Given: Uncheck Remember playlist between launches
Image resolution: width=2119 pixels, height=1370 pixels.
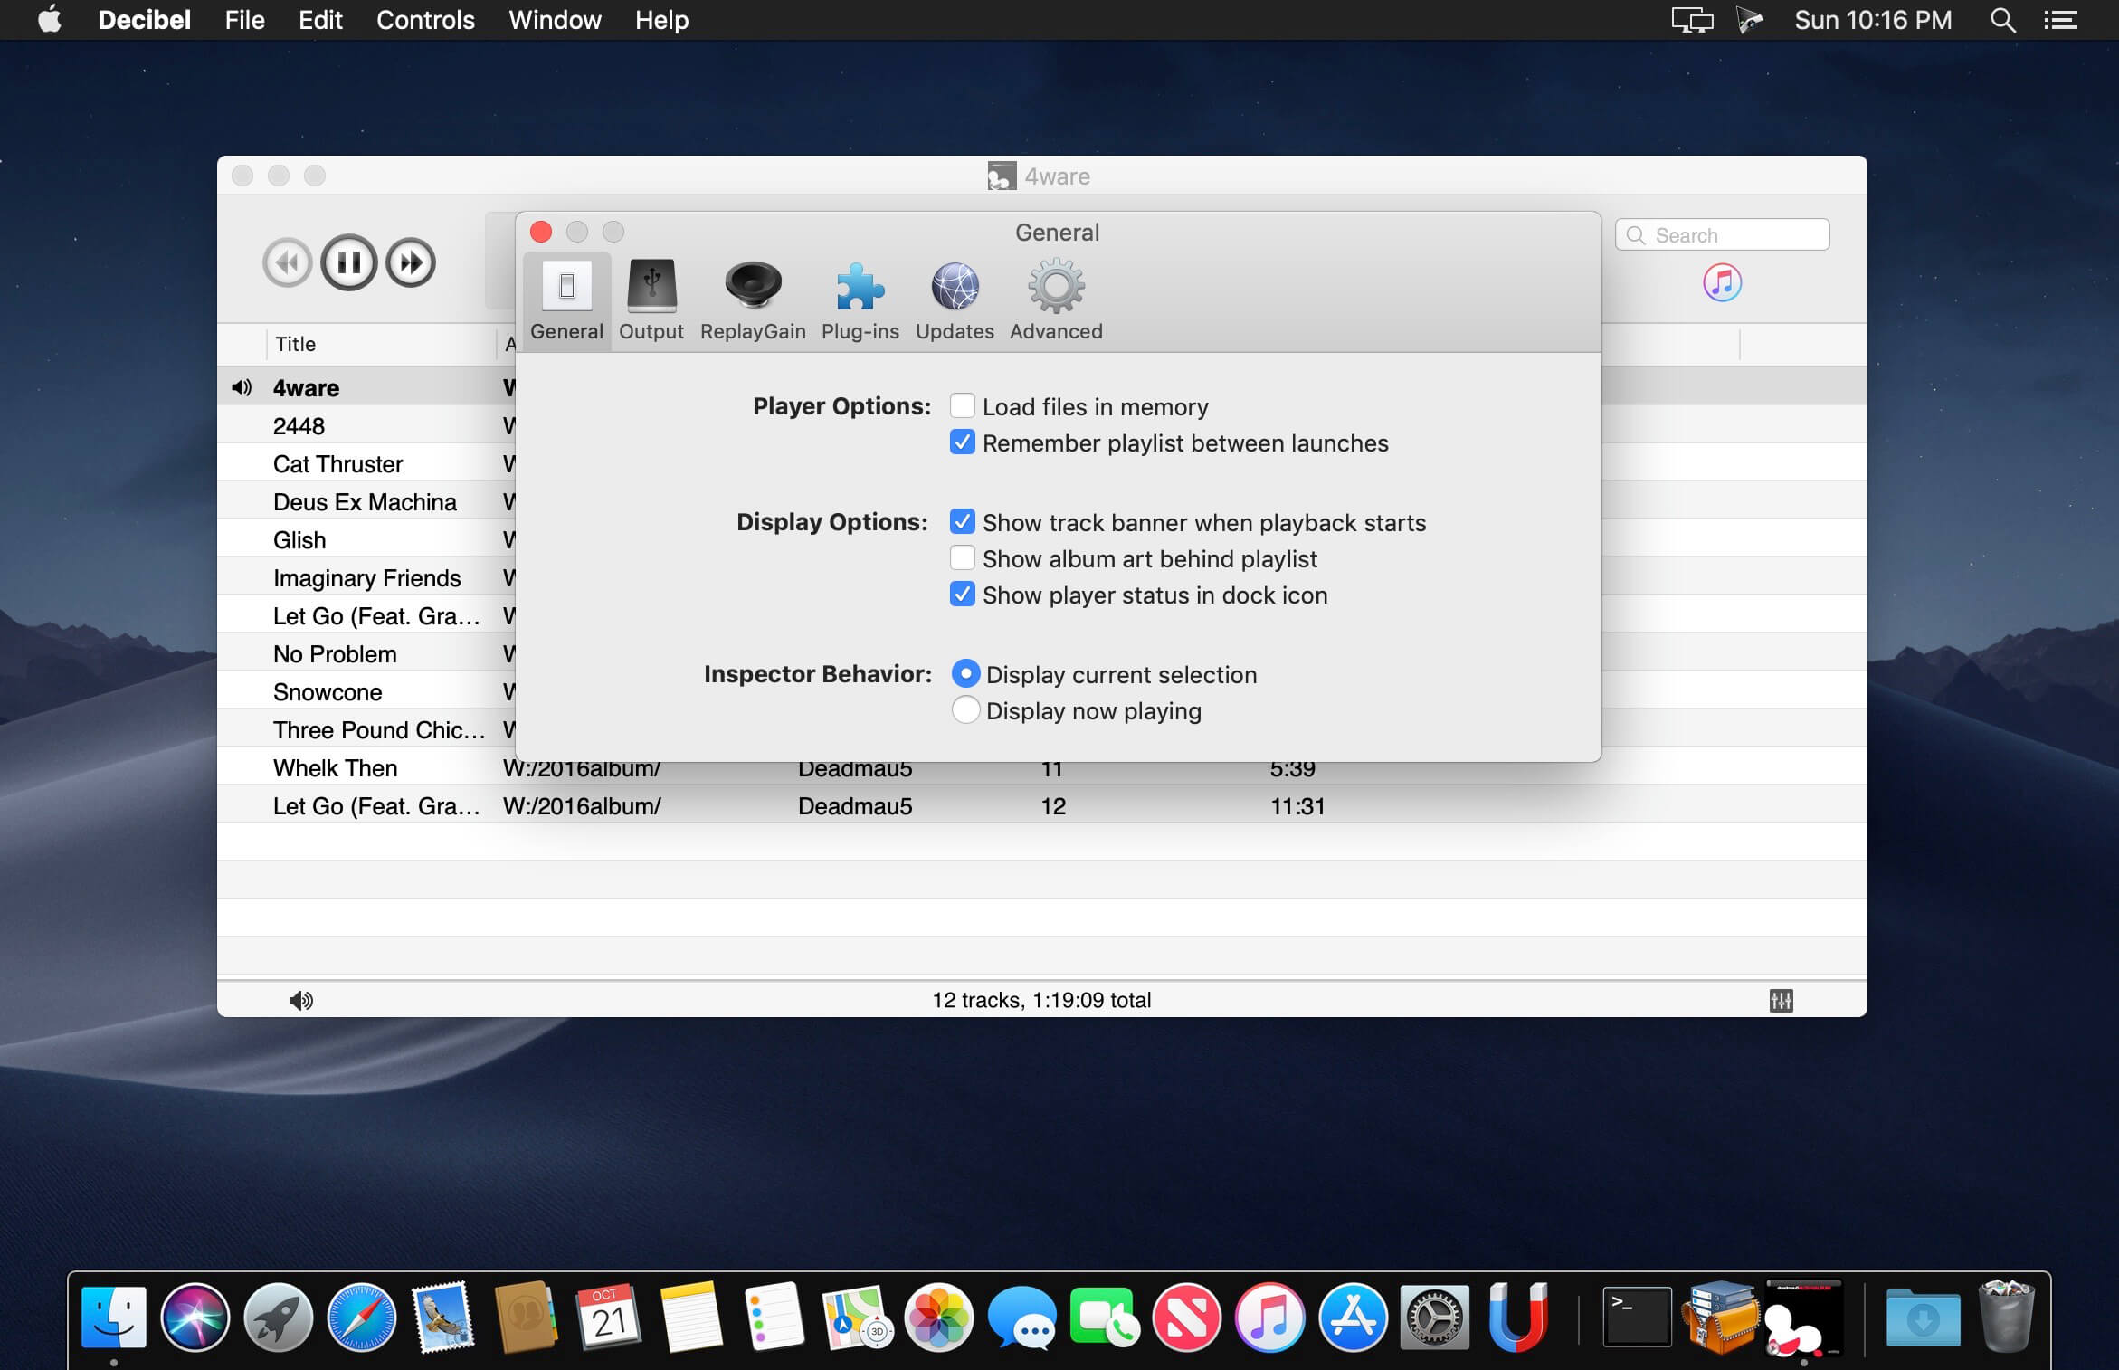Looking at the screenshot, I should (963, 442).
